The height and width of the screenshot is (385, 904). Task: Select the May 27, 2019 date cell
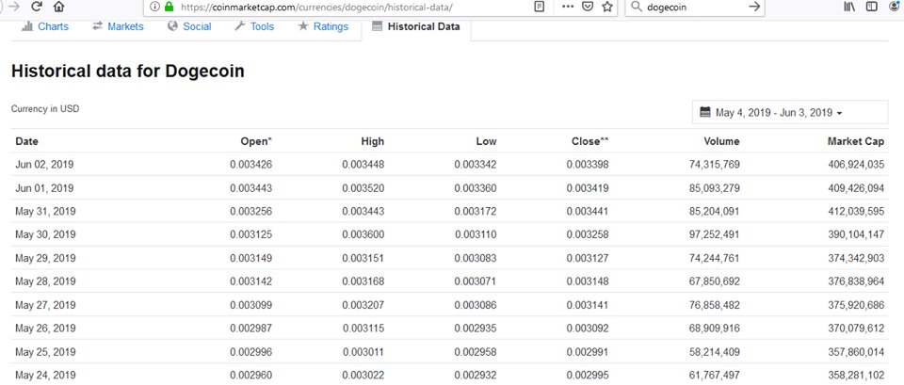[x=45, y=305]
